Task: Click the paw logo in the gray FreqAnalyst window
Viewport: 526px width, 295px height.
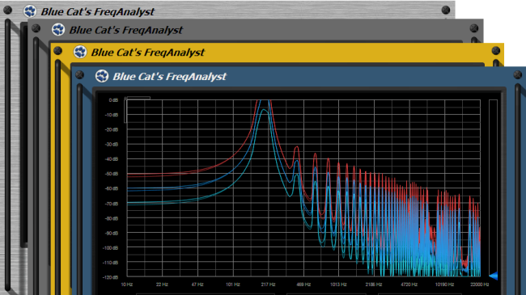Action: [58, 29]
